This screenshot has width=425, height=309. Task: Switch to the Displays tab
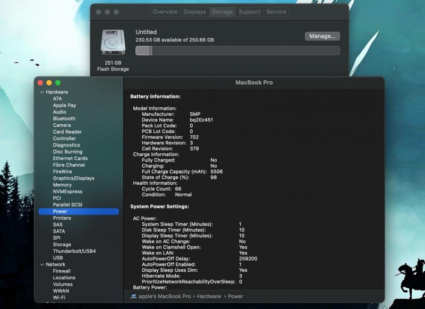click(x=194, y=12)
